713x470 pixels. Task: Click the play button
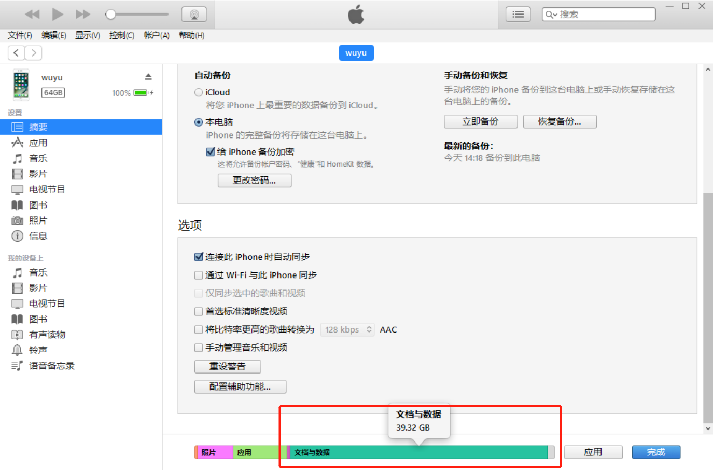click(58, 14)
